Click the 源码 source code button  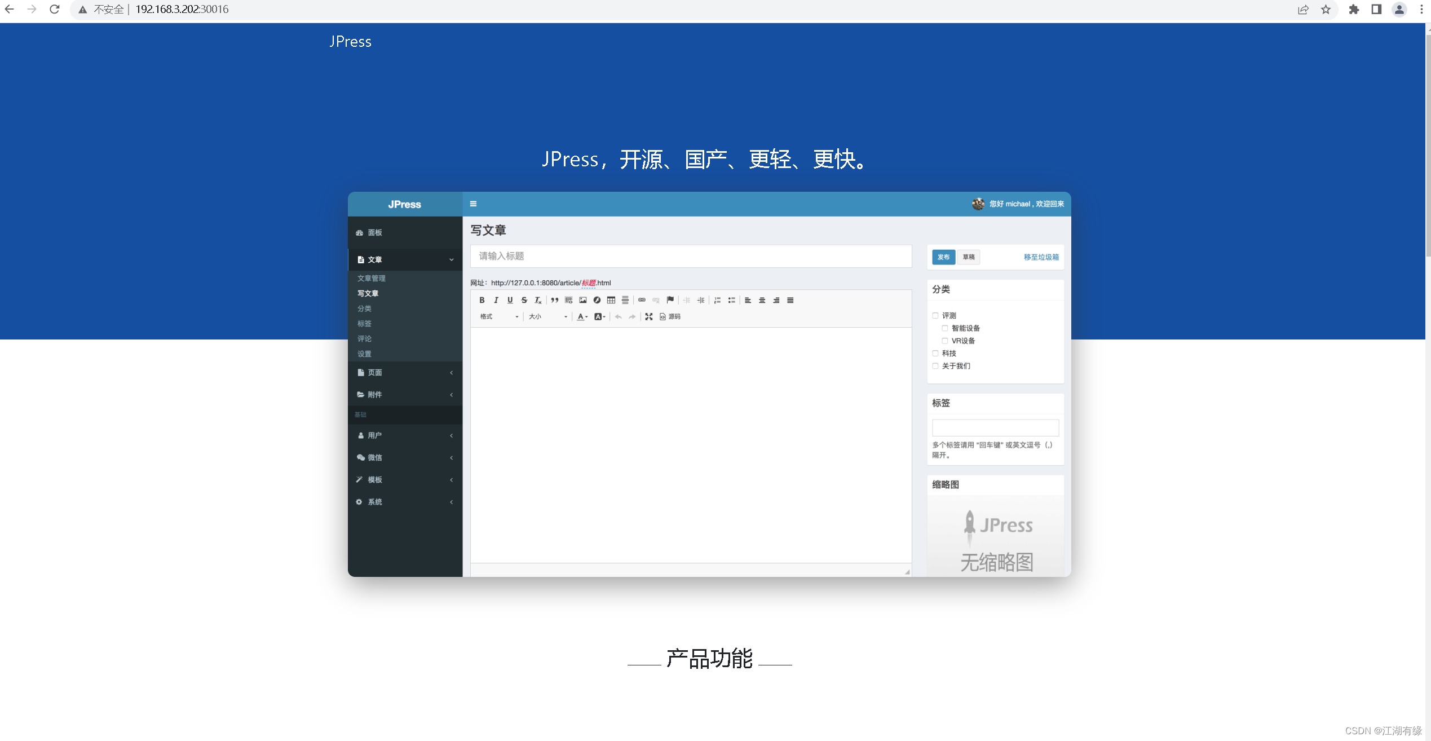tap(670, 316)
